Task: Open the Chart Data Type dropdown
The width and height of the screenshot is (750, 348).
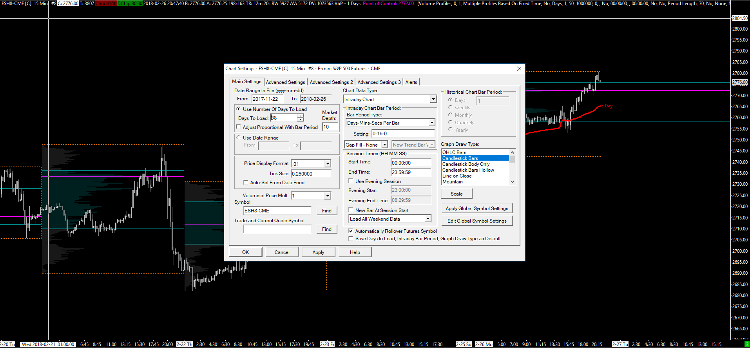Action: tap(433, 99)
